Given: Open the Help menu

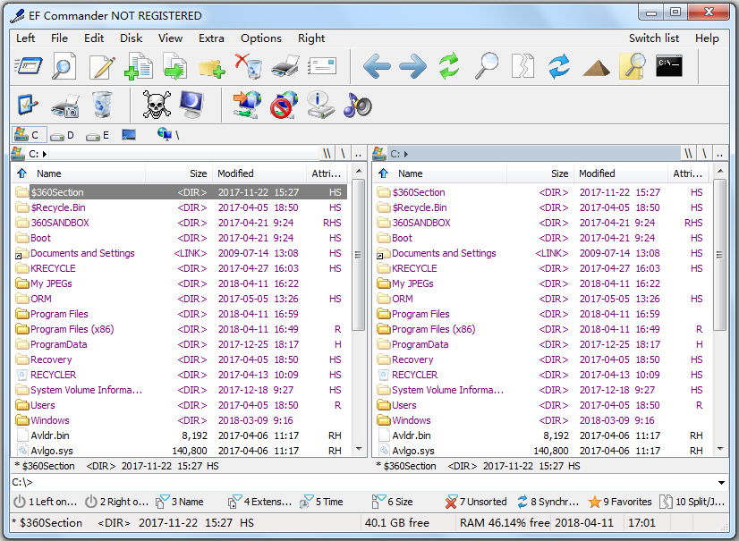Looking at the screenshot, I should pyautogui.click(x=707, y=38).
